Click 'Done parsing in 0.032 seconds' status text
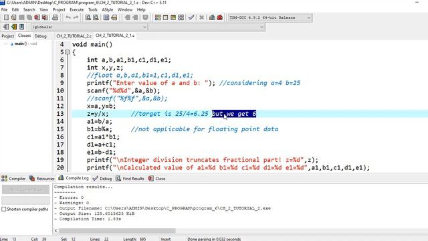The width and height of the screenshot is (428, 241). pyautogui.click(x=214, y=239)
